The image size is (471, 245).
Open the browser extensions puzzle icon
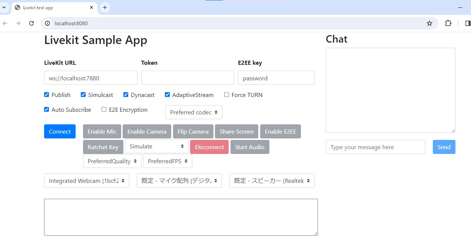[x=448, y=23]
